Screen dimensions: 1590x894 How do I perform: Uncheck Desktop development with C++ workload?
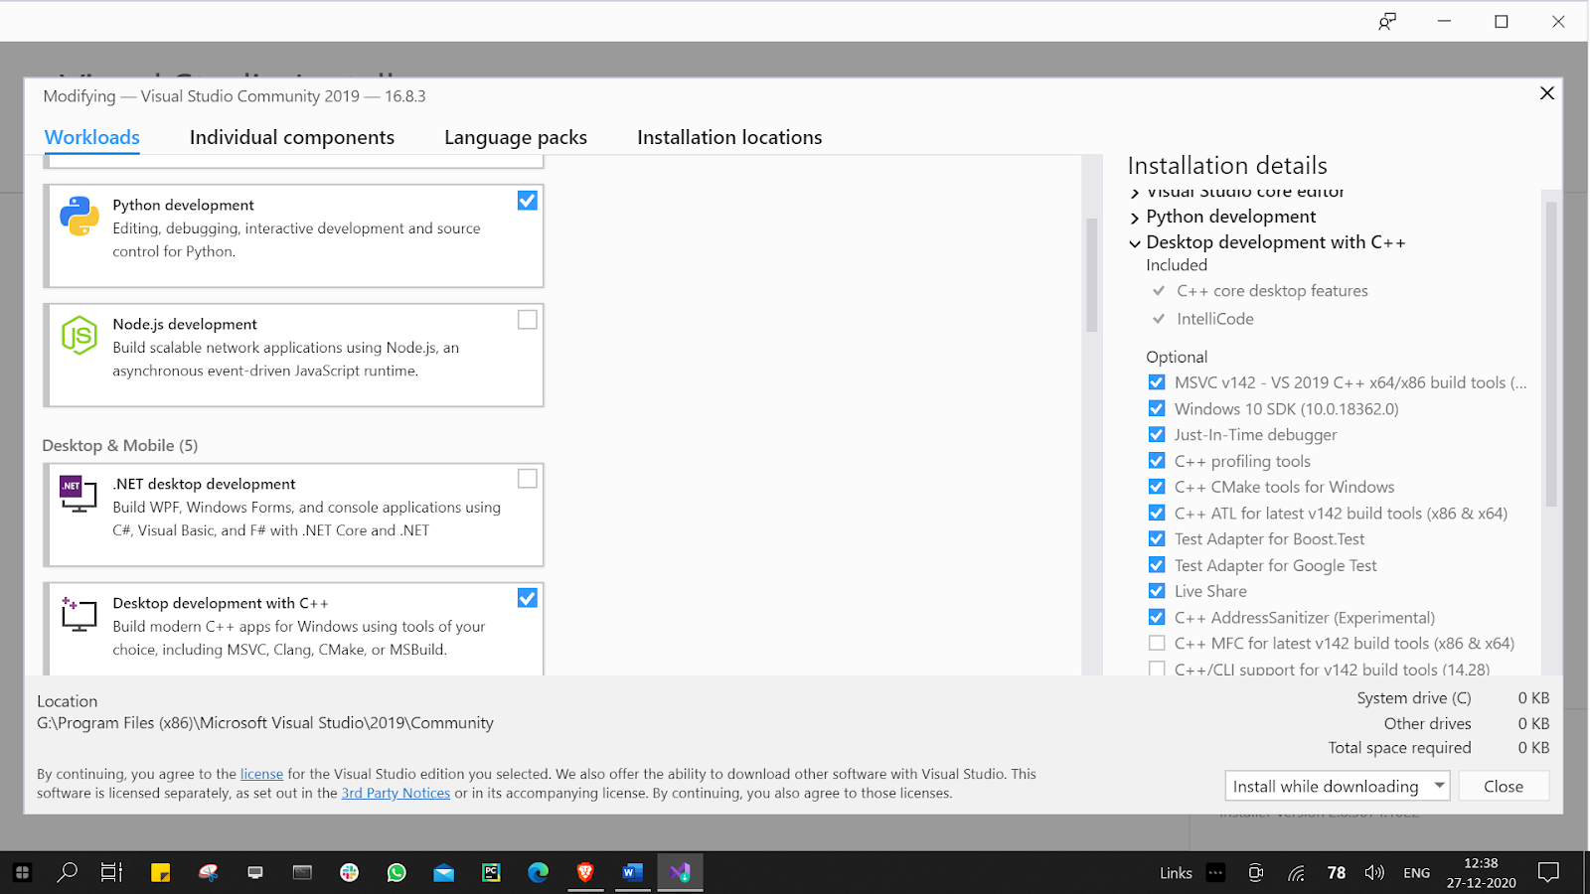[x=528, y=598]
